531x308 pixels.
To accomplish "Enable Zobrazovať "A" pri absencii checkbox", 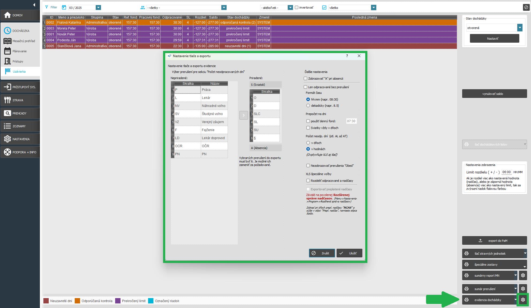I will click(x=305, y=79).
